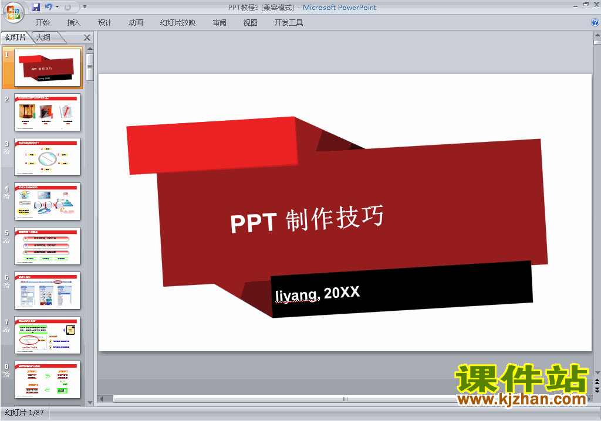Click the thumbnail pane scrollbar handle

90,67
